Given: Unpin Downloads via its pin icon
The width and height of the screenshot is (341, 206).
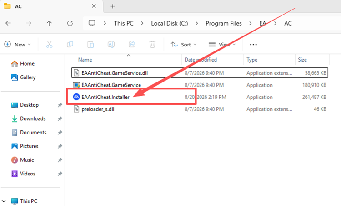Looking at the screenshot, I should (60, 119).
